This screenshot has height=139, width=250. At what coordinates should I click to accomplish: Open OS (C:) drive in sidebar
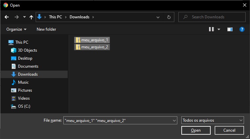click(x=24, y=106)
